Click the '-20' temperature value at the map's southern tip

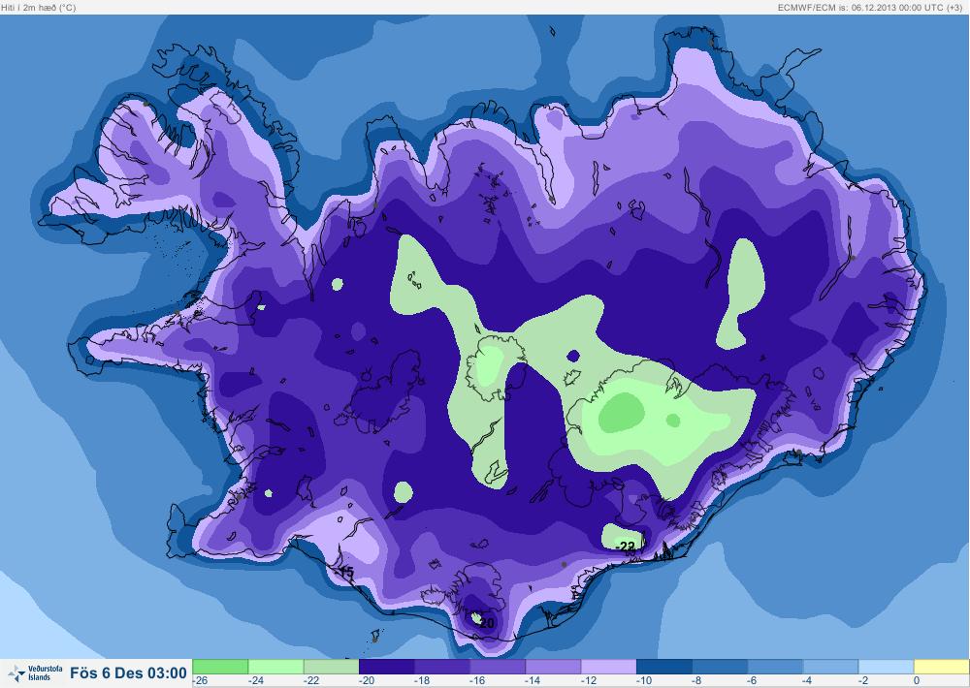[486, 623]
